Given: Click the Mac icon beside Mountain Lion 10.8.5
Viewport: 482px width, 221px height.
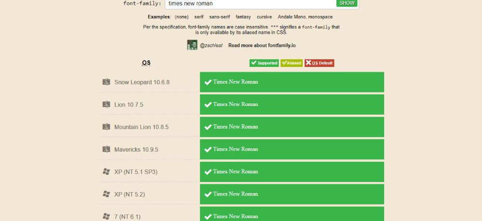Looking at the screenshot, I should click(x=106, y=127).
